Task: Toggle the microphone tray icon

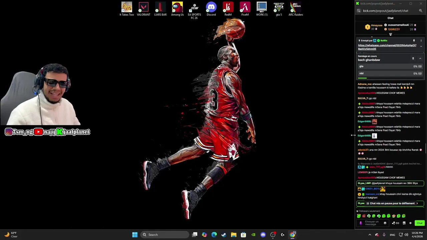Action: point(384,235)
